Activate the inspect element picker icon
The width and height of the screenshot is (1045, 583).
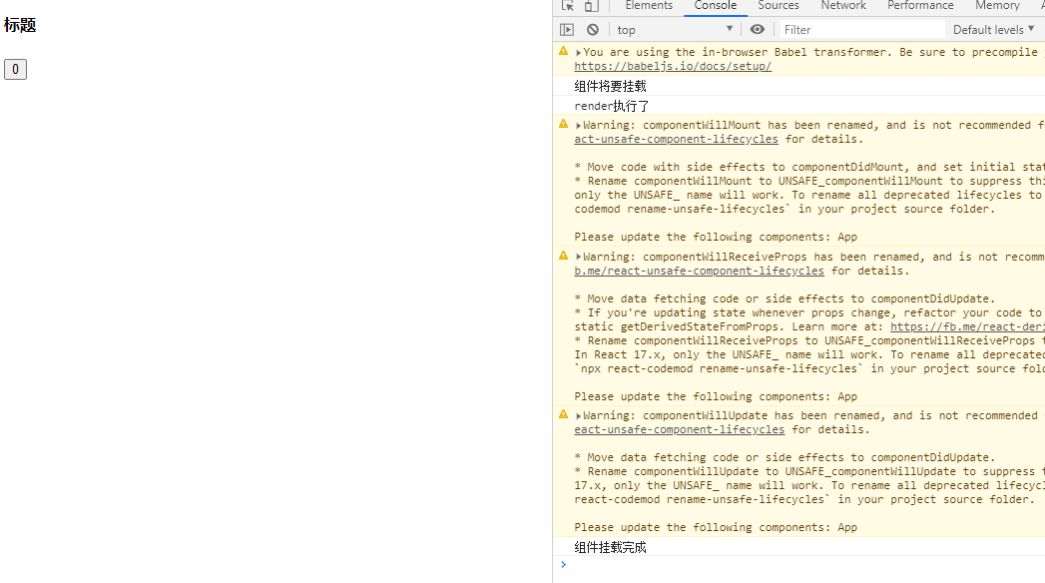[568, 5]
